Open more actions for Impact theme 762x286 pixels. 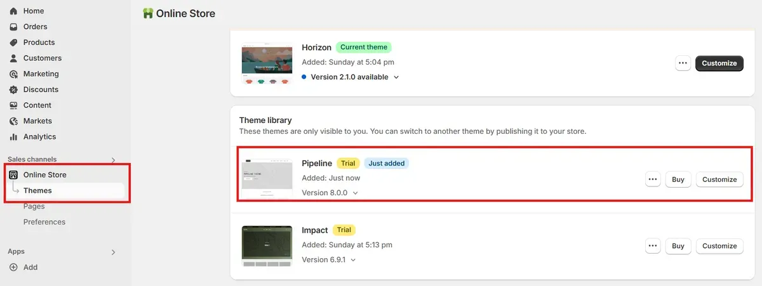[653, 245]
